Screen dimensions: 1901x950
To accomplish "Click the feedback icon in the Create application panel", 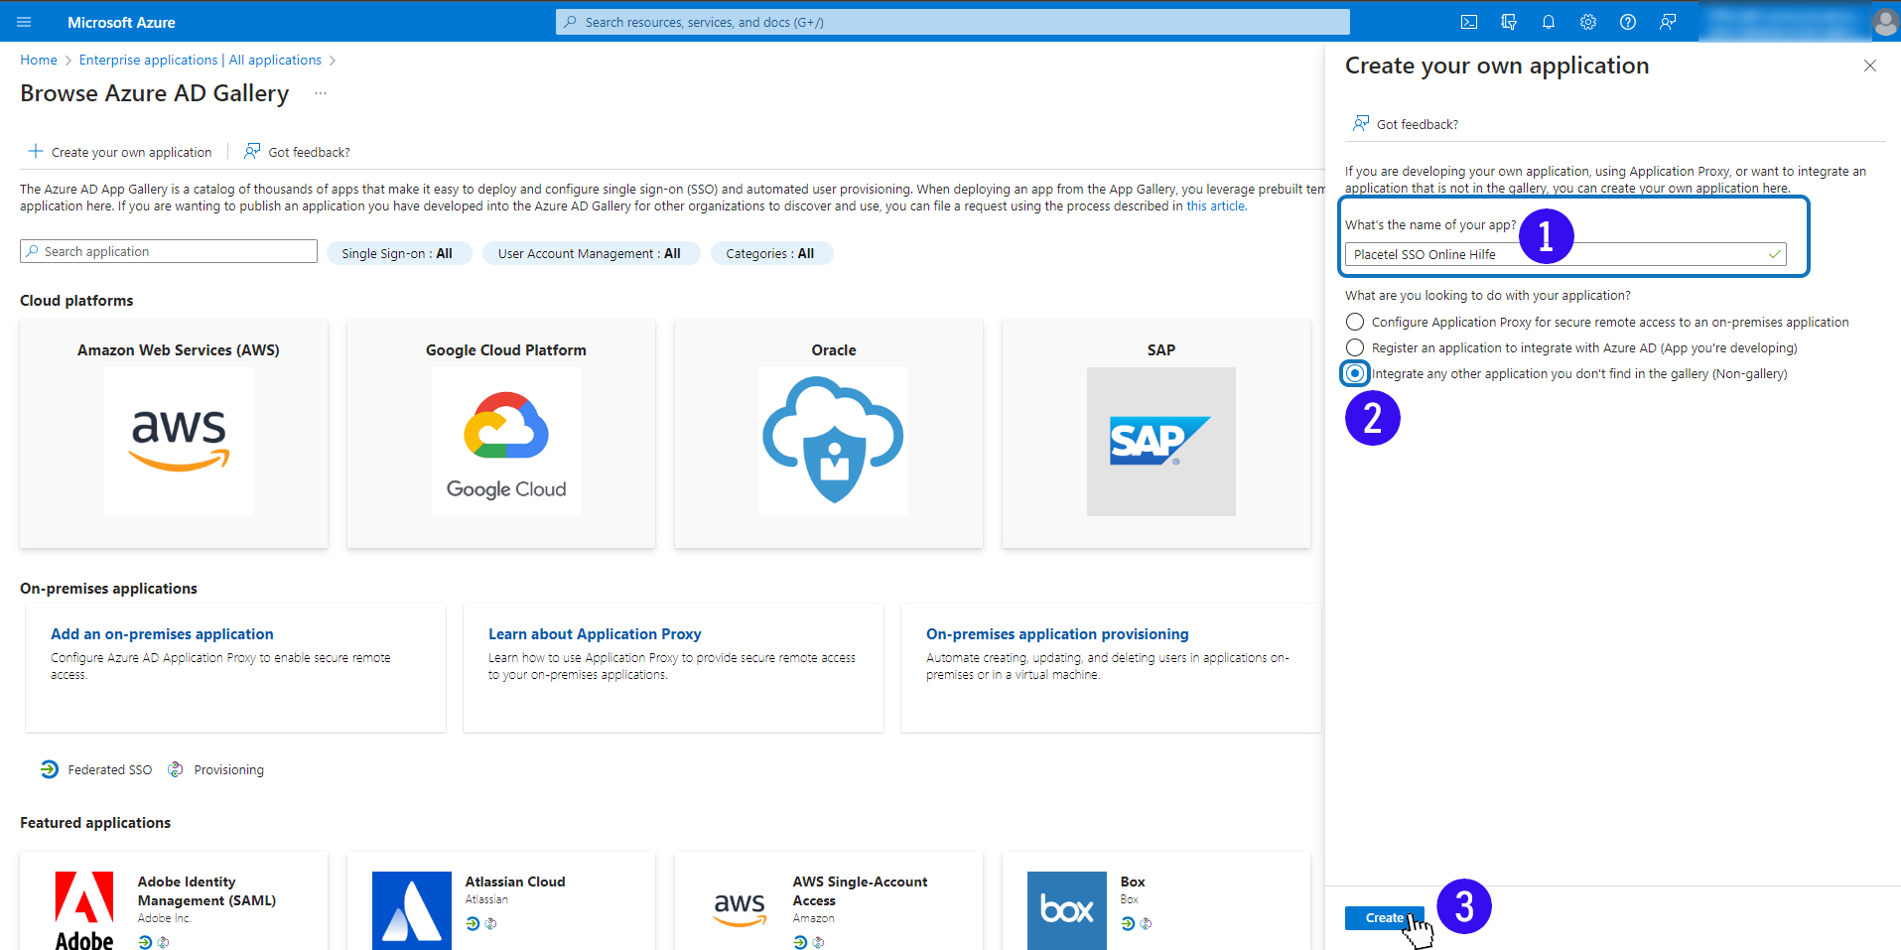I will point(1360,123).
